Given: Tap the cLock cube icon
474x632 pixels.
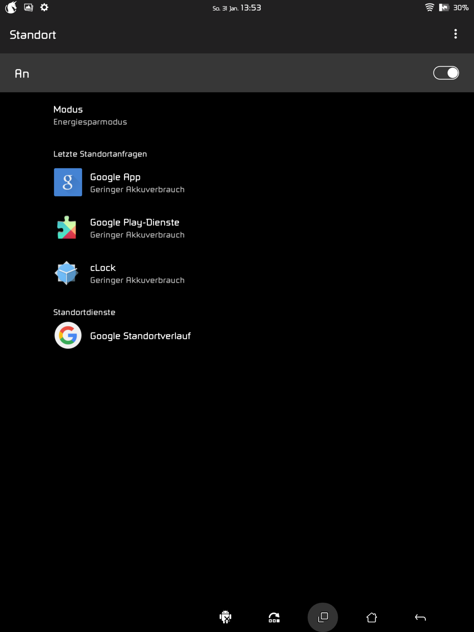Looking at the screenshot, I should 67,273.
